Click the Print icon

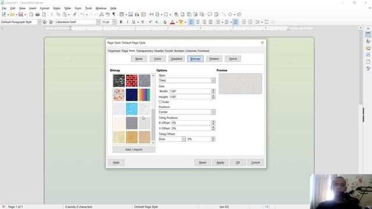click(37, 15)
